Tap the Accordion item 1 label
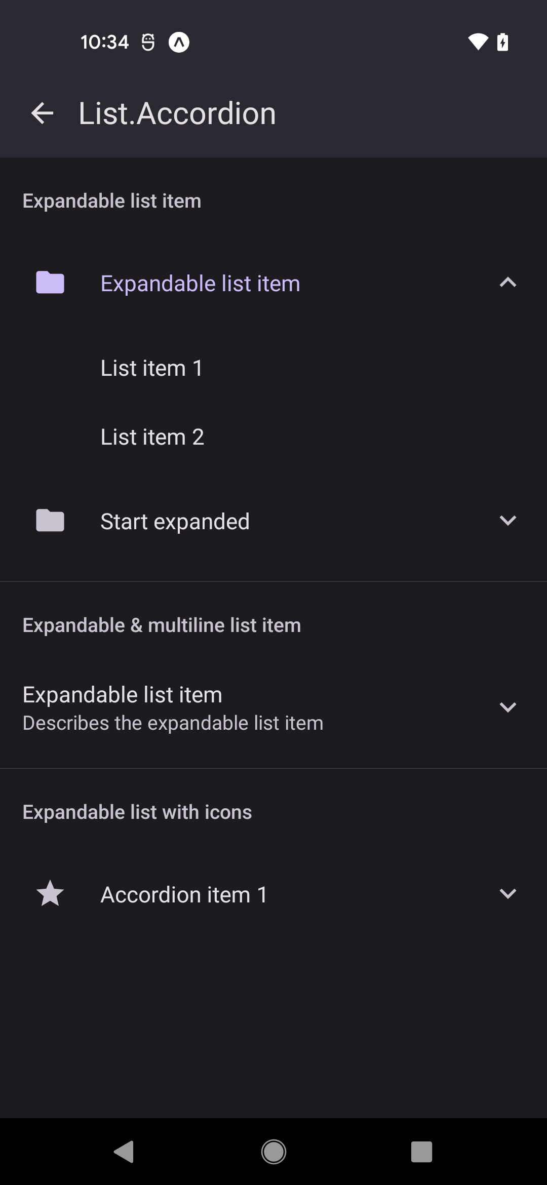This screenshot has width=547, height=1185. [x=184, y=895]
